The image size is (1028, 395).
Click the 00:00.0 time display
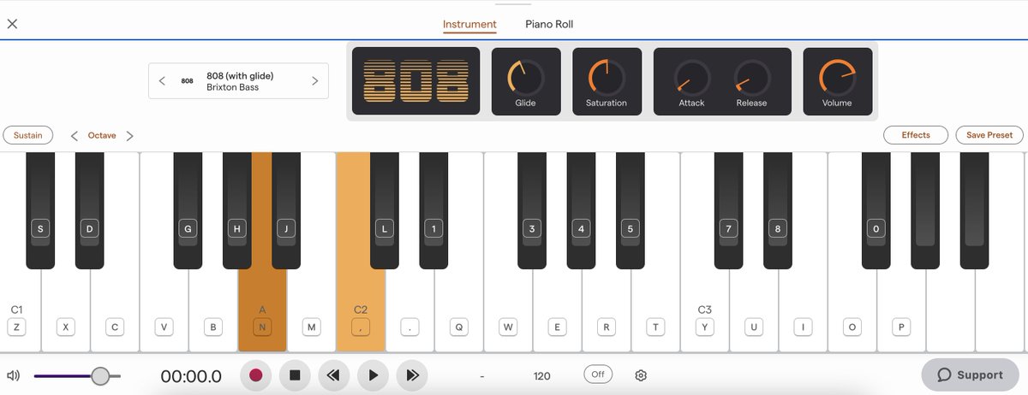coord(191,376)
